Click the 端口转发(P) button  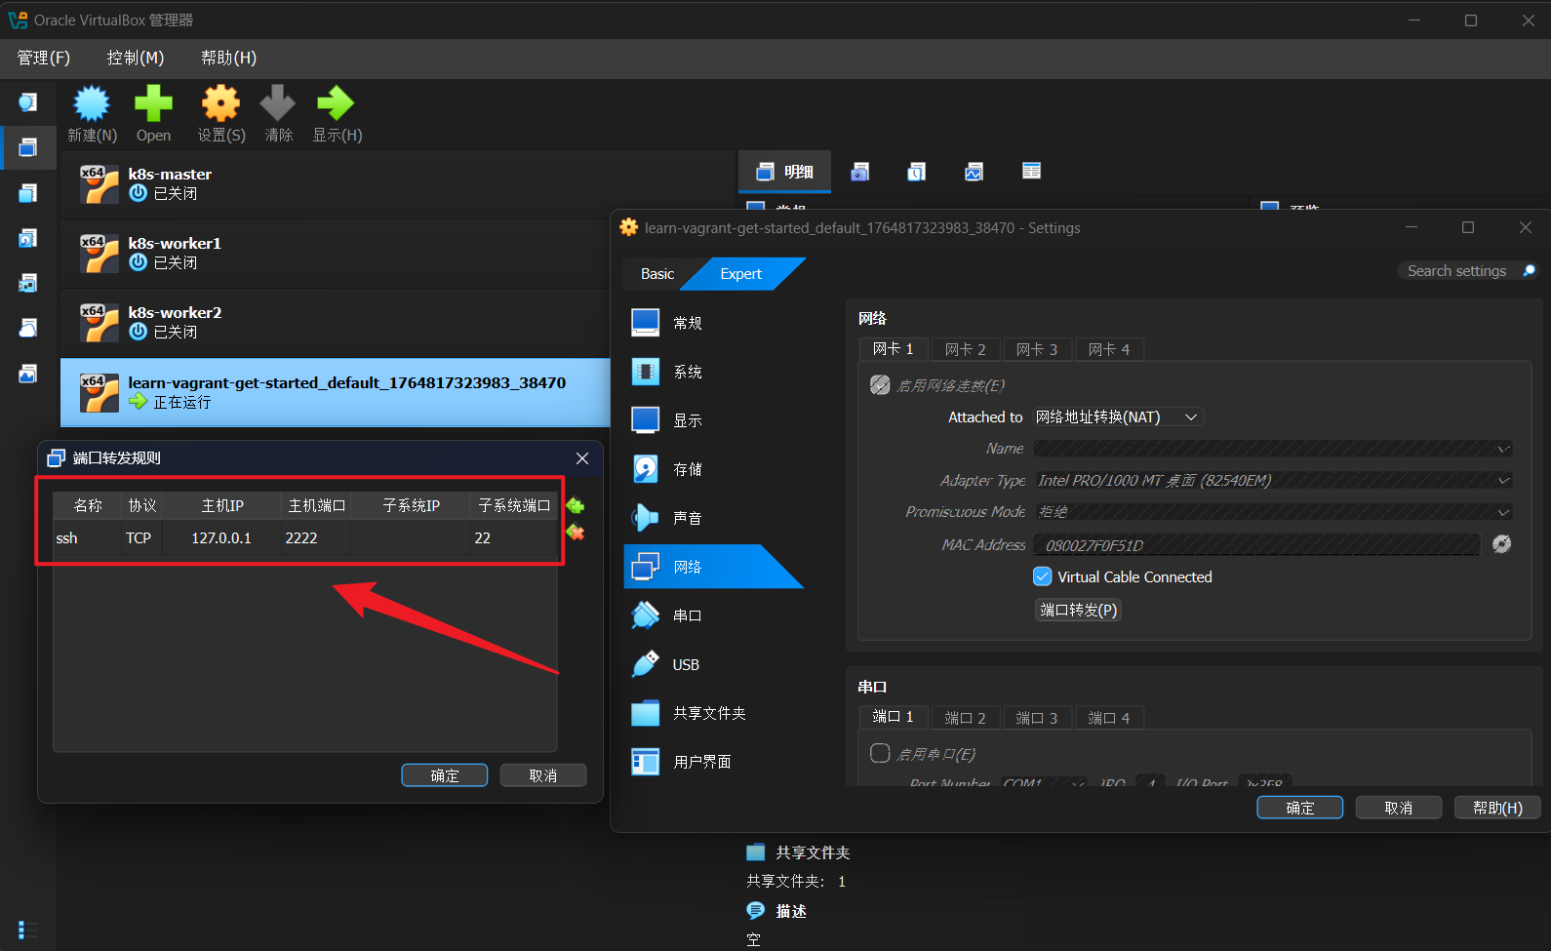[x=1077, y=610]
